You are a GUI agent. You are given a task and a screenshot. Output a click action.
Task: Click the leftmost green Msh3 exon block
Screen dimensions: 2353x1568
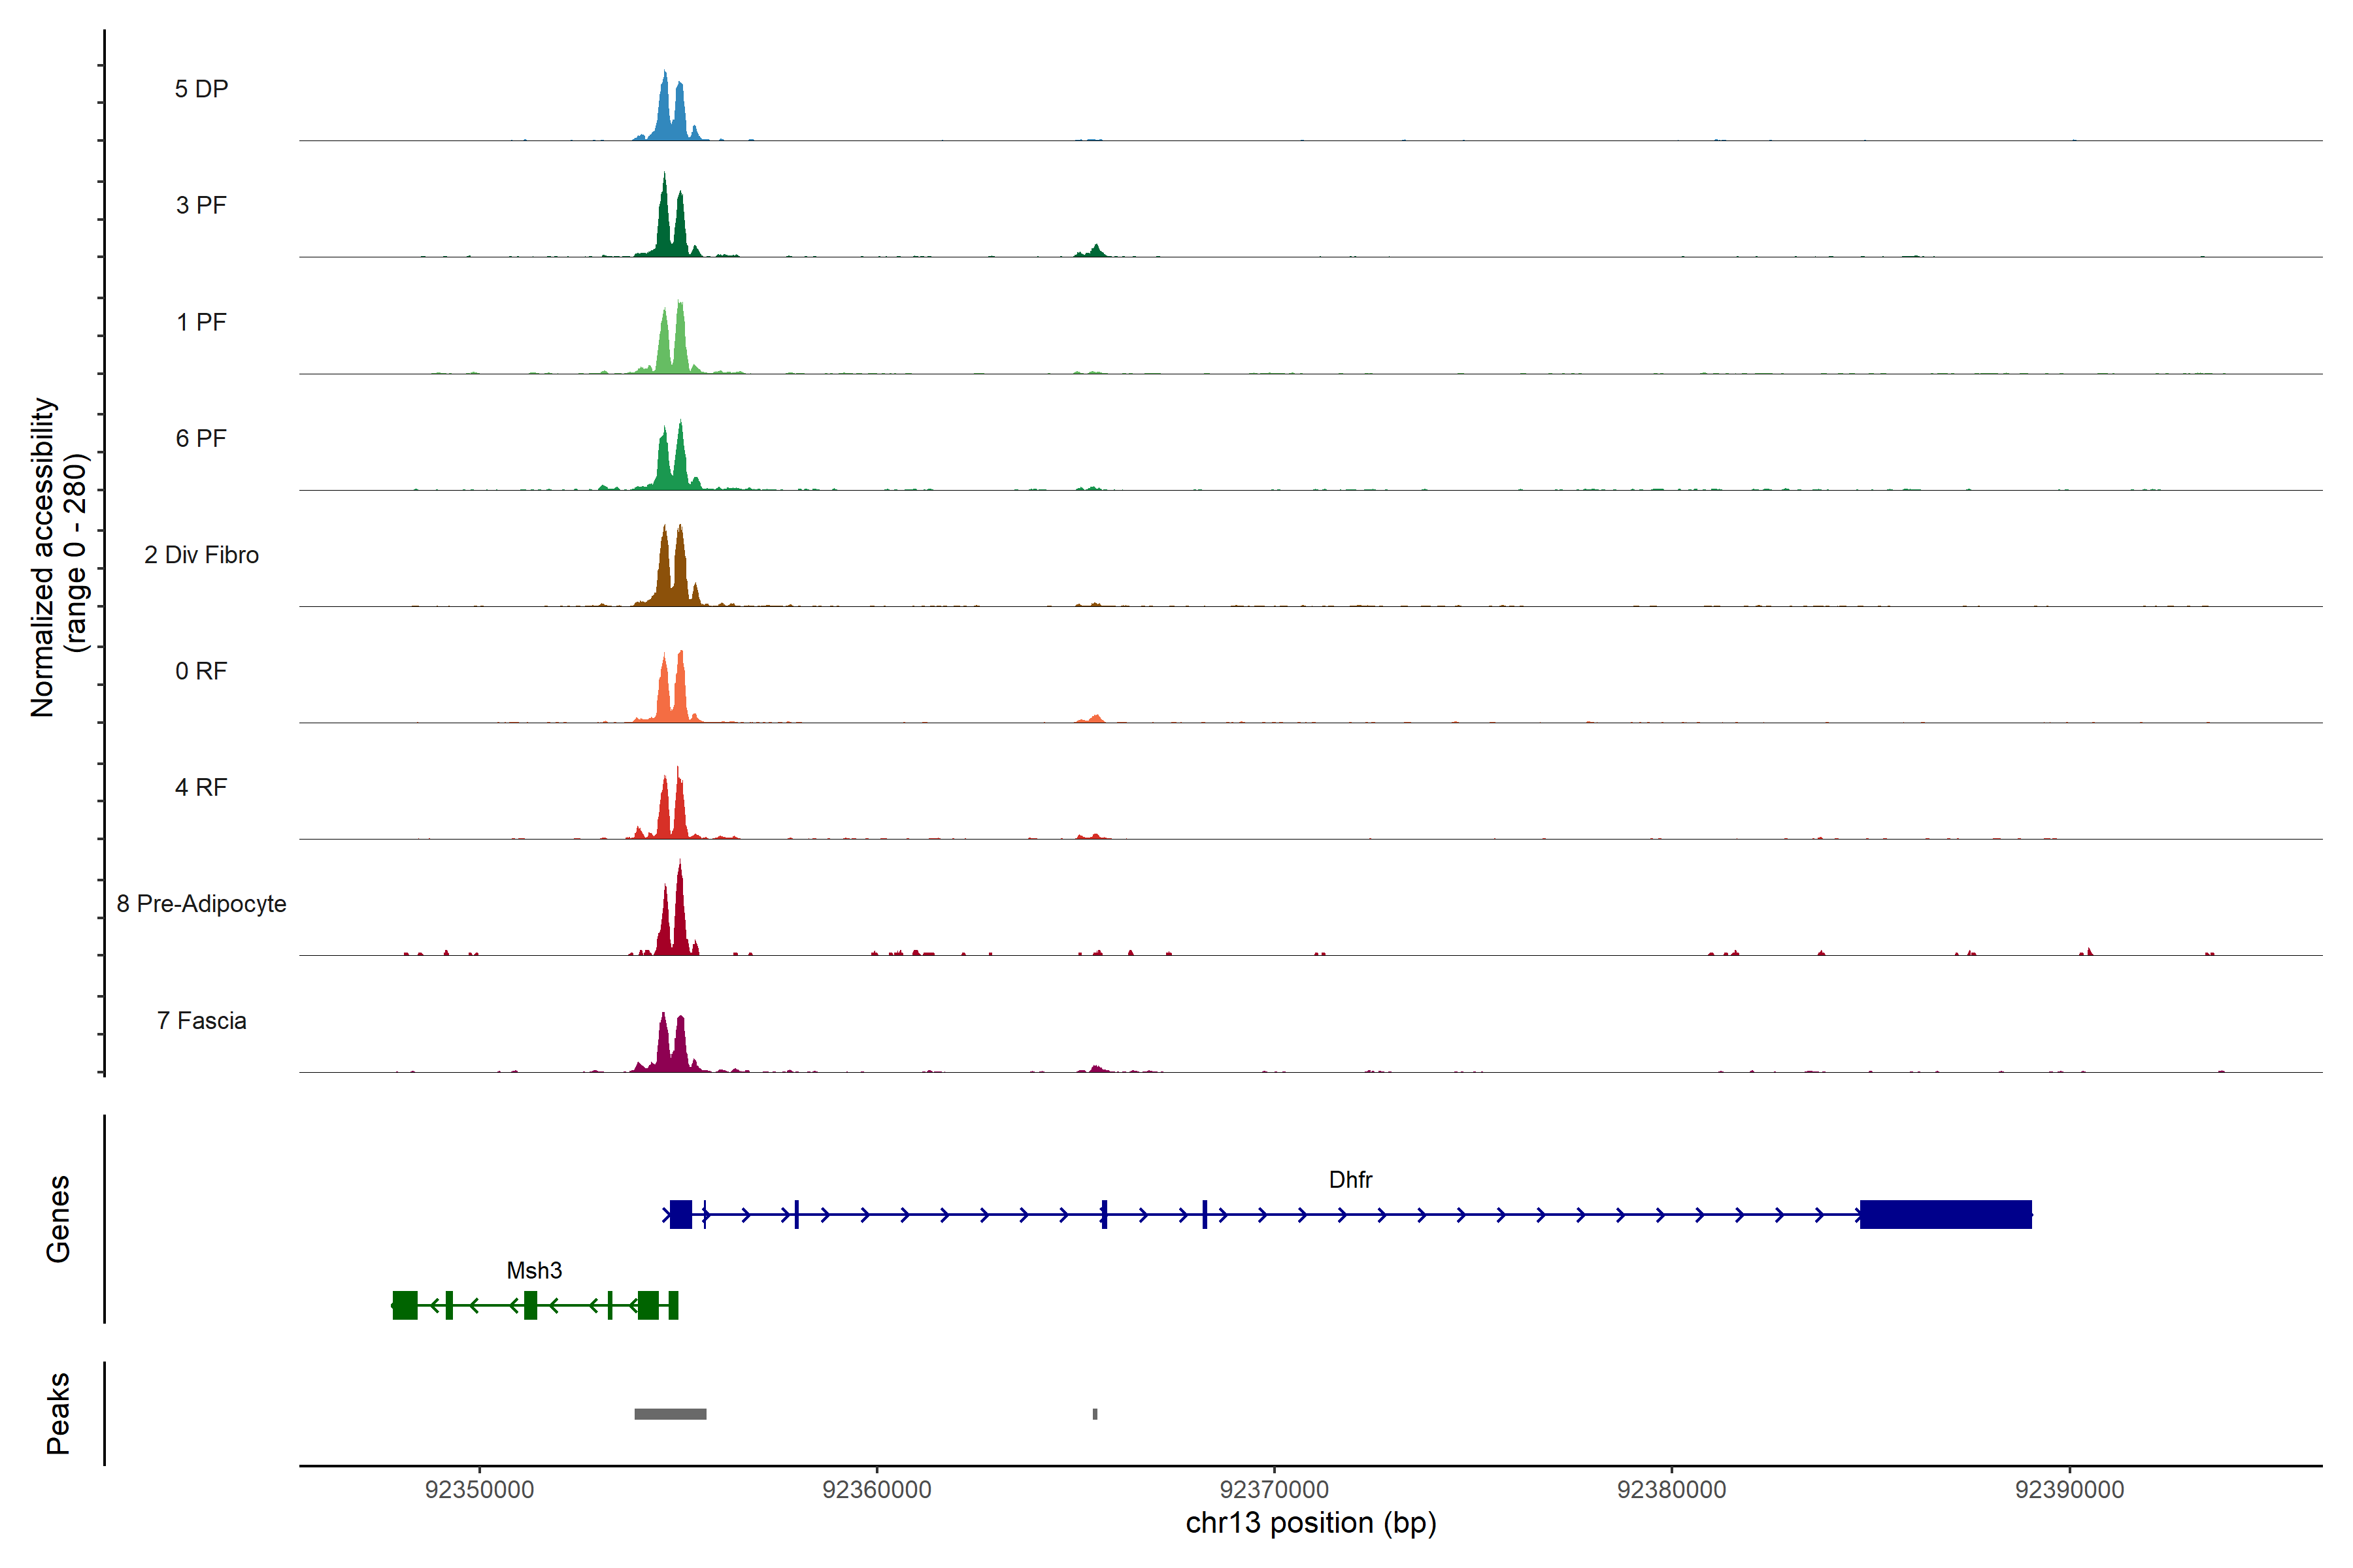tap(404, 1305)
